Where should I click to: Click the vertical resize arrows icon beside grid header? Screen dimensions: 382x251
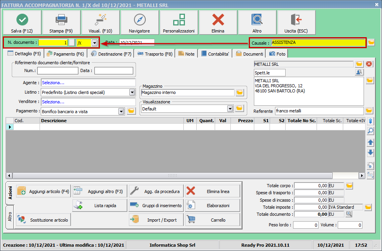[370, 121]
